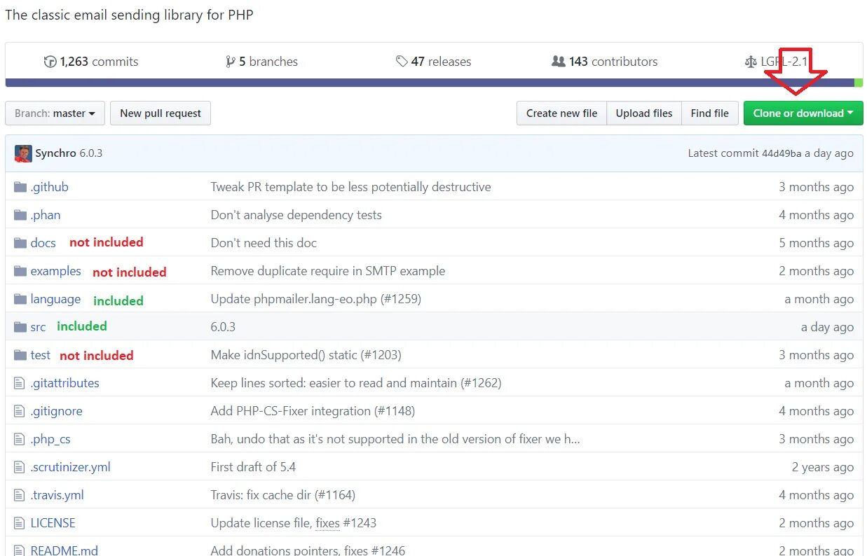Click the branches fork icon
The width and height of the screenshot is (867, 556).
coord(230,62)
